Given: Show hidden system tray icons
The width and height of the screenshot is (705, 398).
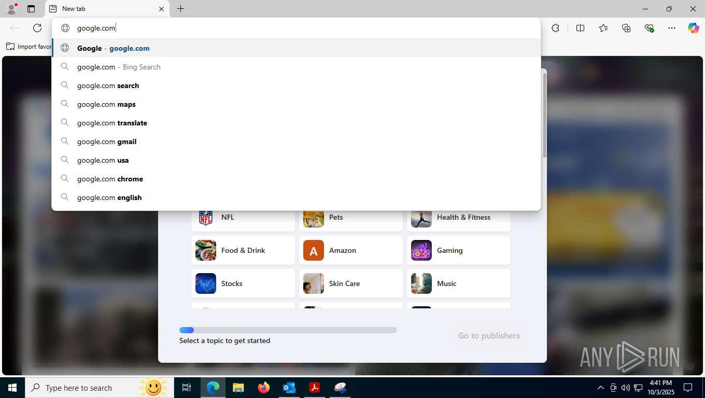Looking at the screenshot, I should click(x=601, y=388).
